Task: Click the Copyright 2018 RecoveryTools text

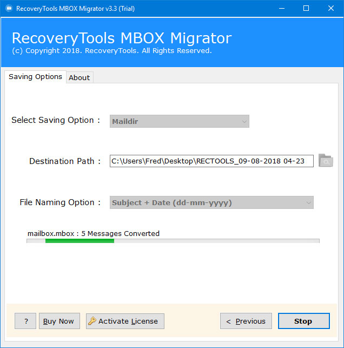Action: click(x=112, y=50)
